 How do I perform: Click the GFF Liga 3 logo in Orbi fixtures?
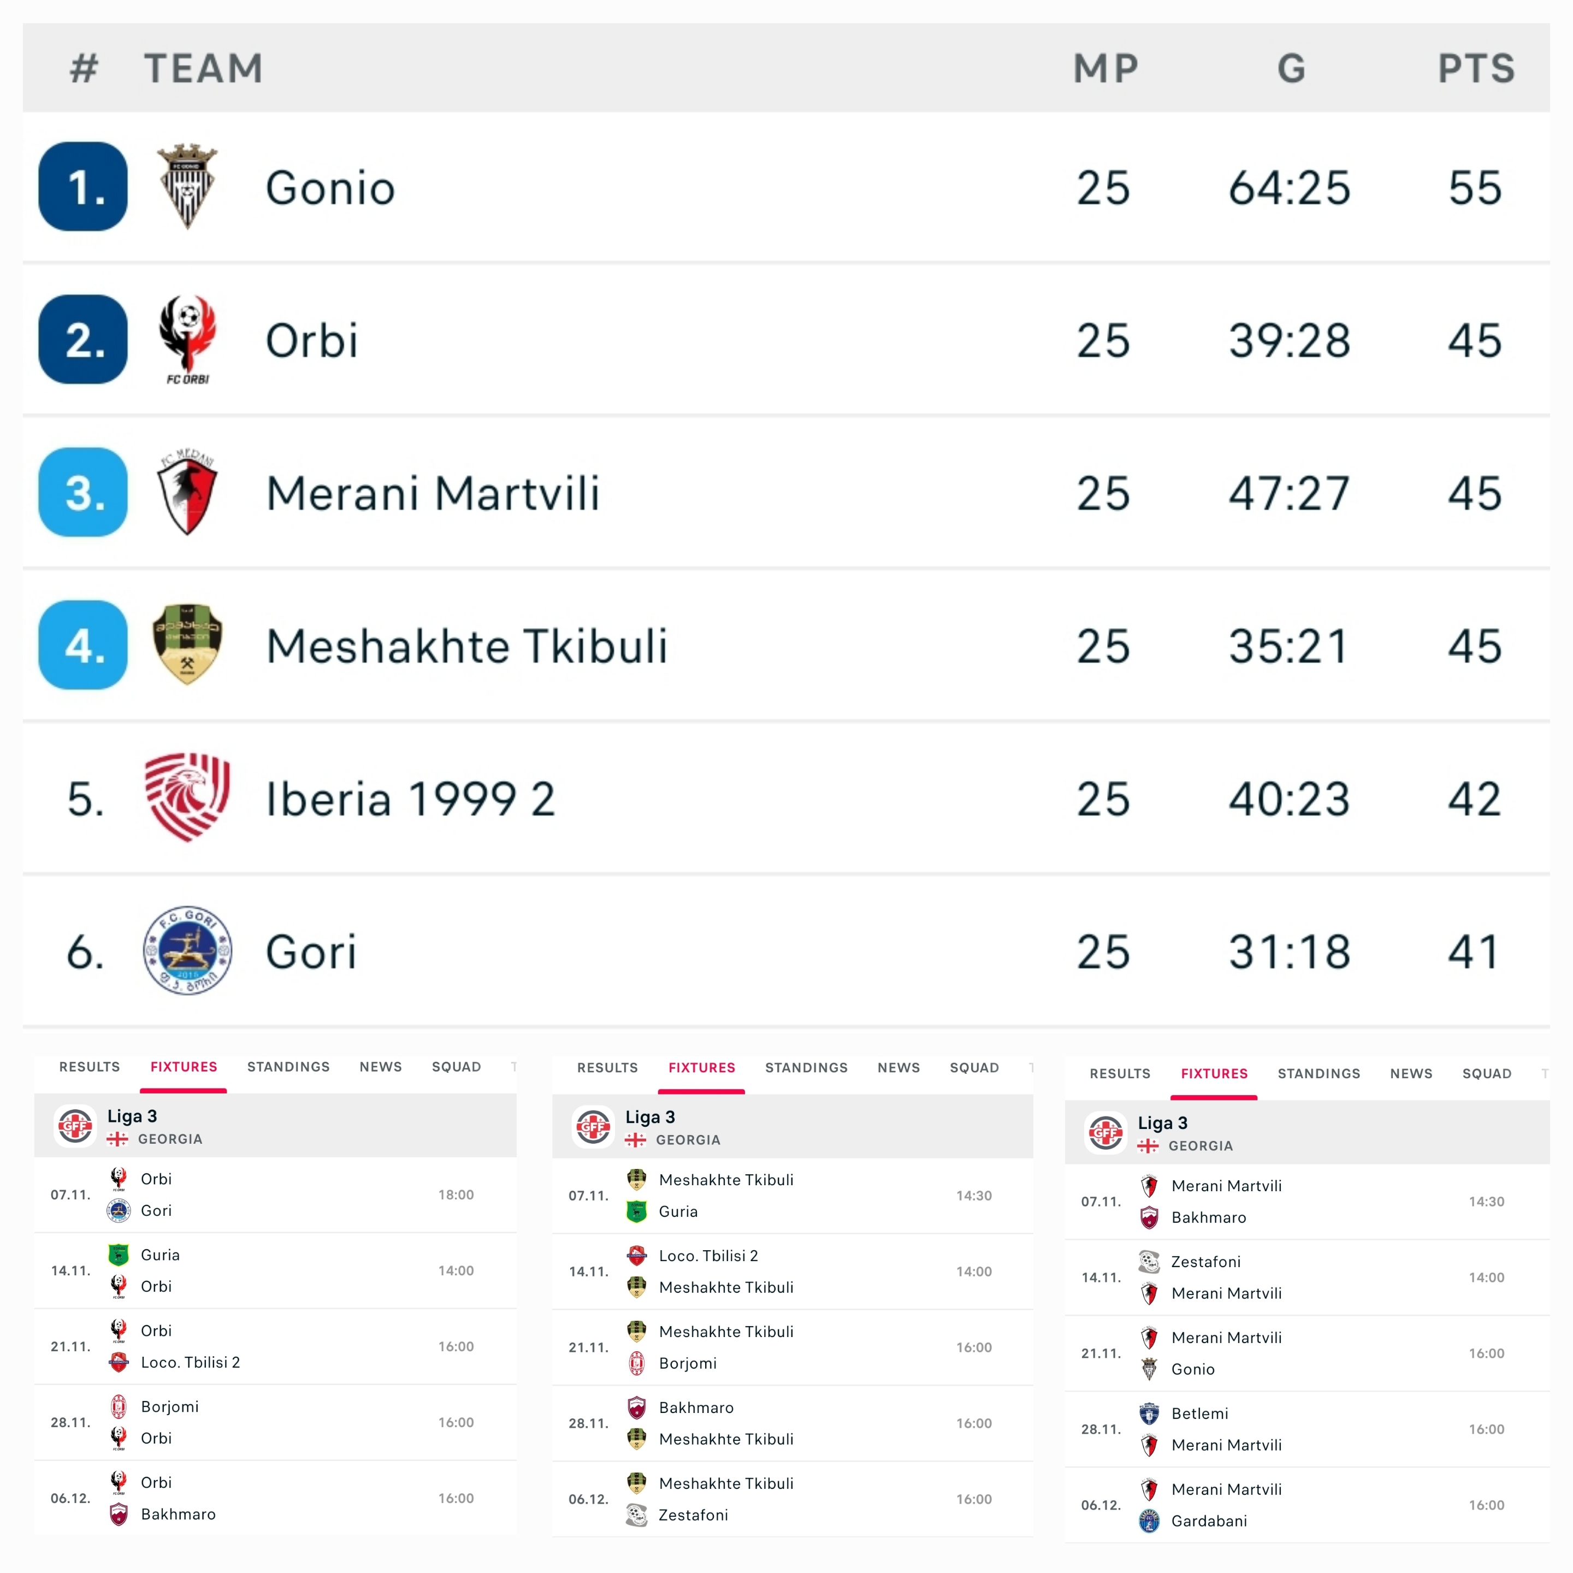point(75,1126)
